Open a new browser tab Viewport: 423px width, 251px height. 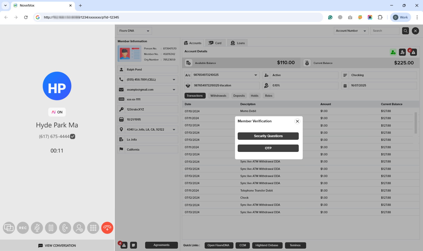[80, 6]
